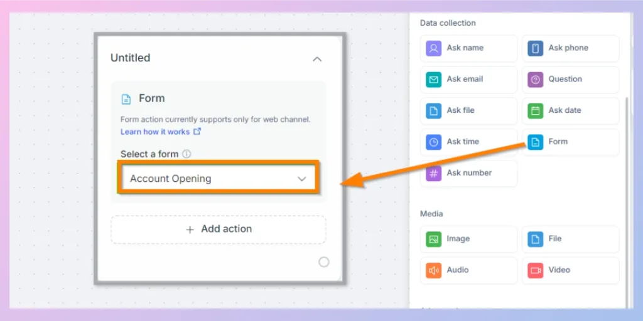Image resolution: width=643 pixels, height=321 pixels.
Task: Click the Form heading in the action card
Action: (152, 98)
